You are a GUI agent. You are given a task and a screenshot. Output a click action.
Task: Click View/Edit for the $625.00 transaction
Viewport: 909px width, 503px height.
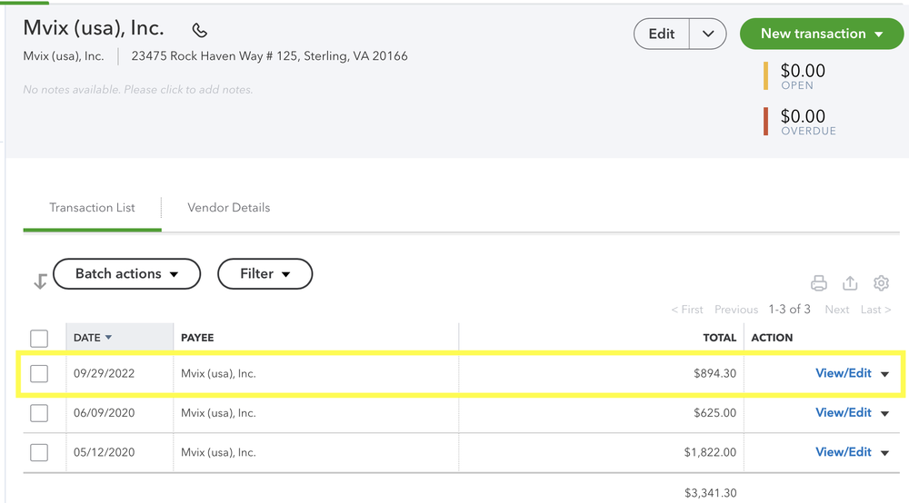click(x=843, y=413)
